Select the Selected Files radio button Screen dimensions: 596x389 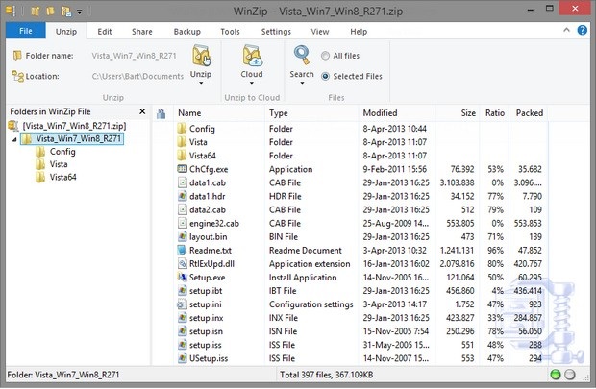[325, 76]
